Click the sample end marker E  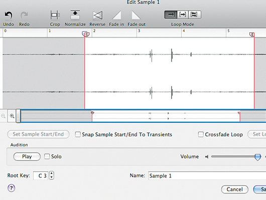(252, 35)
